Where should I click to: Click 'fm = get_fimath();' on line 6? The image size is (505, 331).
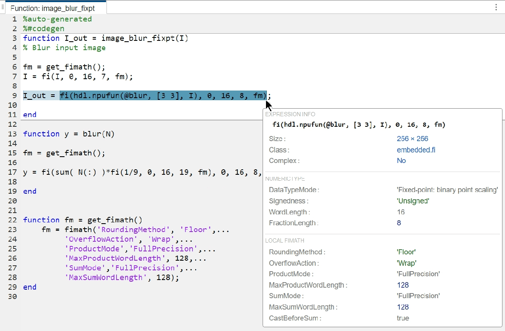[x=64, y=67]
